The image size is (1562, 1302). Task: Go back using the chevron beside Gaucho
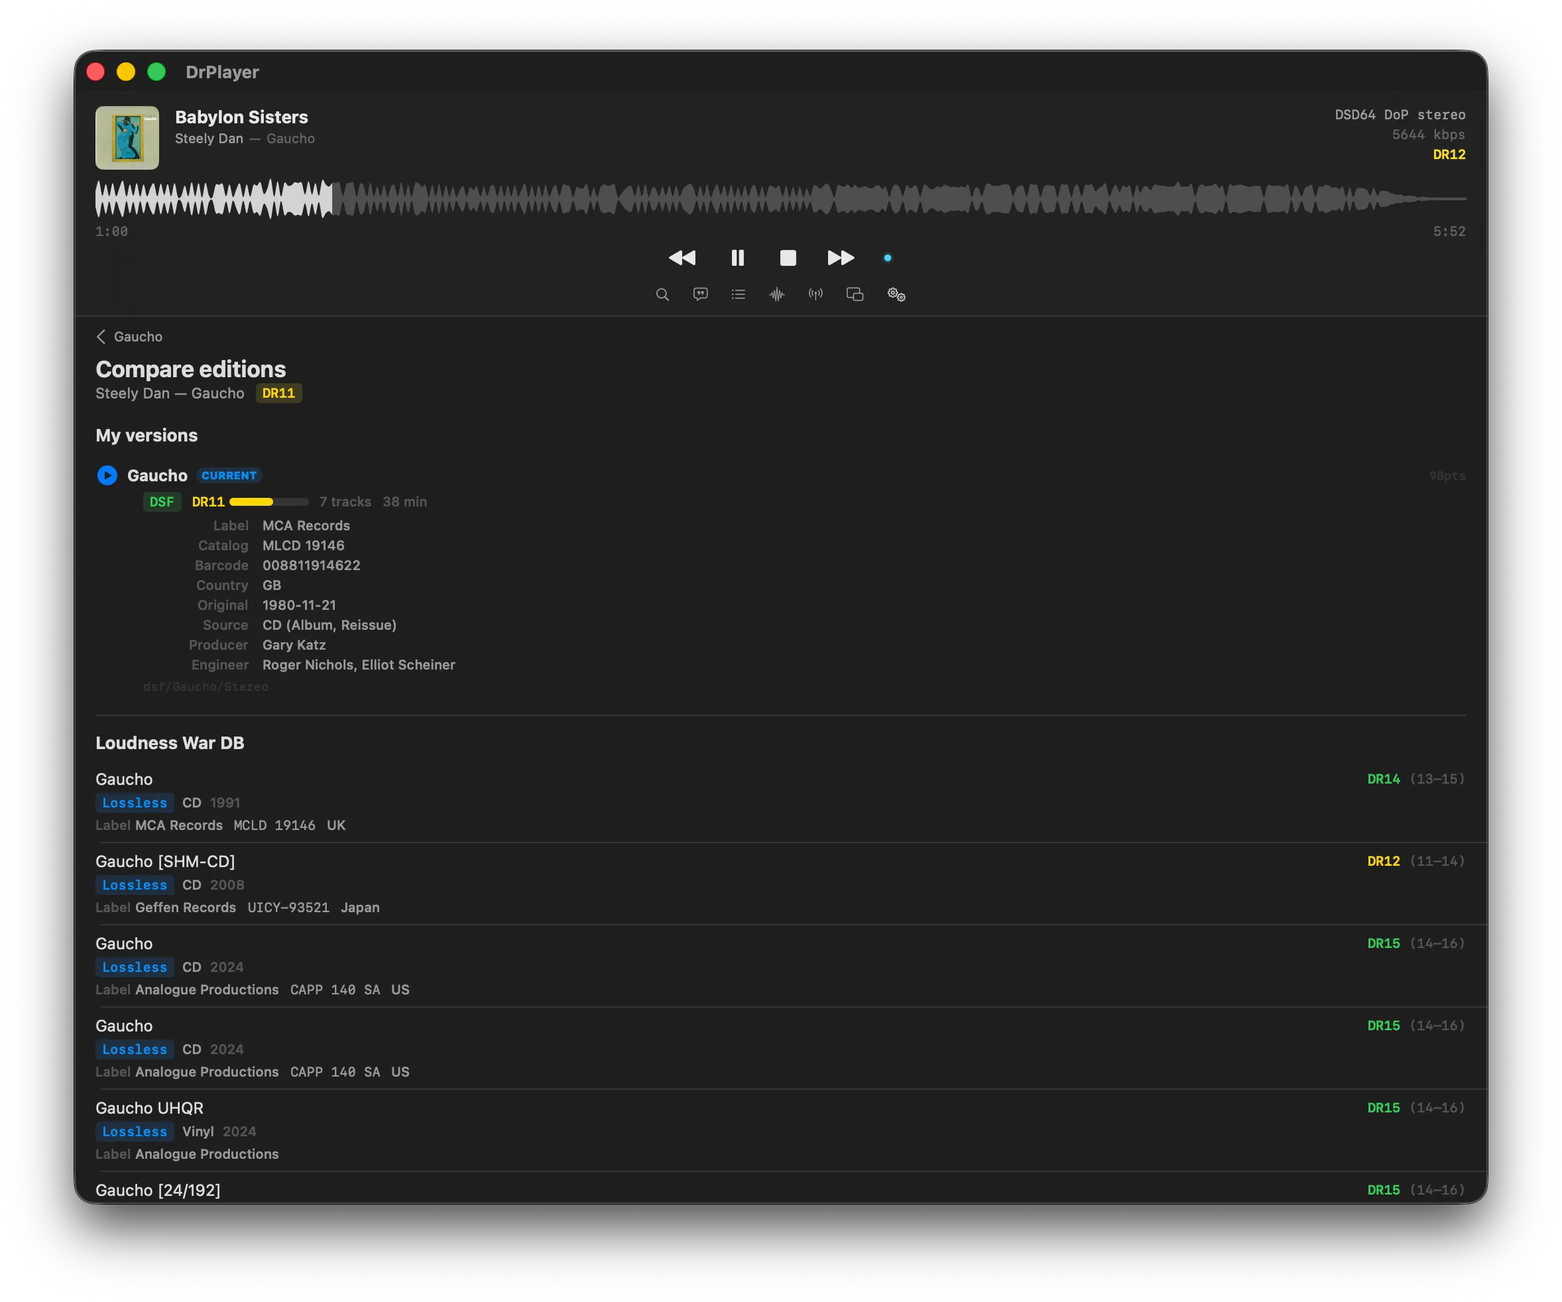coord(101,337)
